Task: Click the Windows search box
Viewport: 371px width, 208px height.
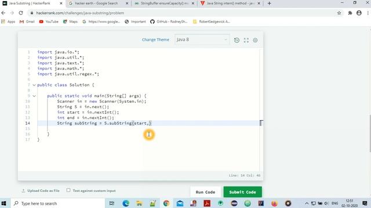Action: pos(58,203)
